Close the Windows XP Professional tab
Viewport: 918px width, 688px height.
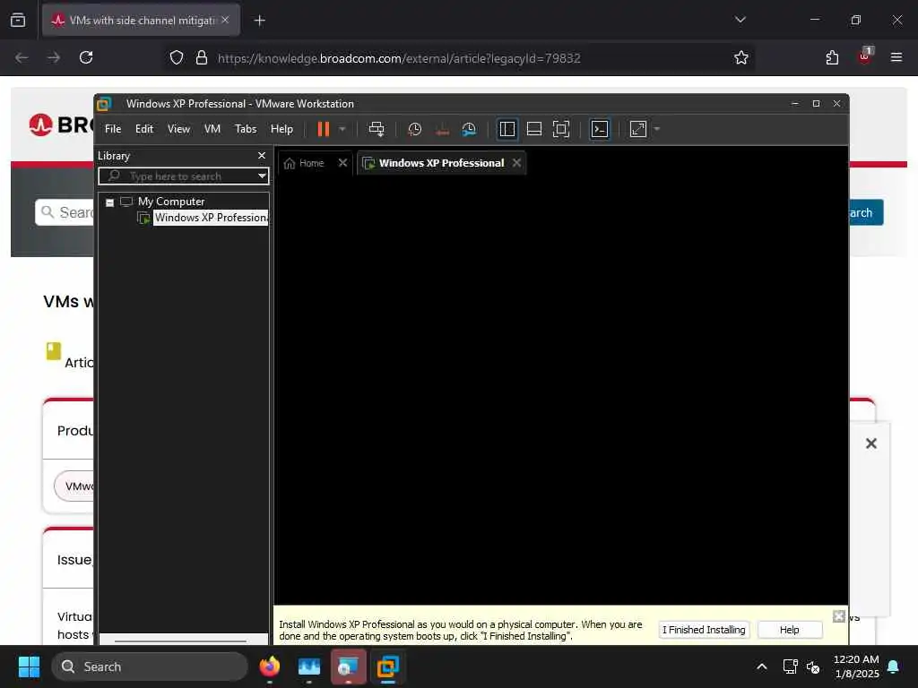[517, 163]
